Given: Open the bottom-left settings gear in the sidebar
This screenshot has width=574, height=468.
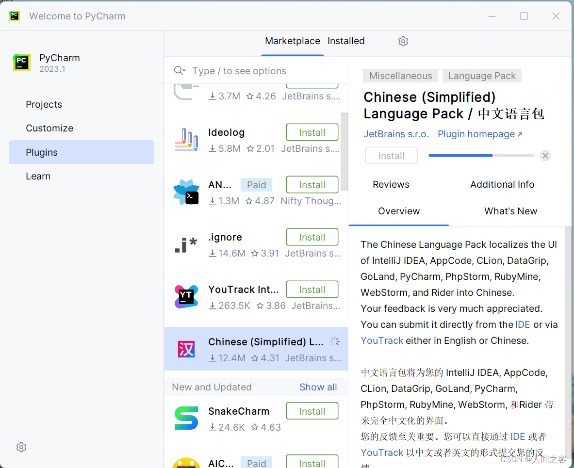Looking at the screenshot, I should point(21,447).
